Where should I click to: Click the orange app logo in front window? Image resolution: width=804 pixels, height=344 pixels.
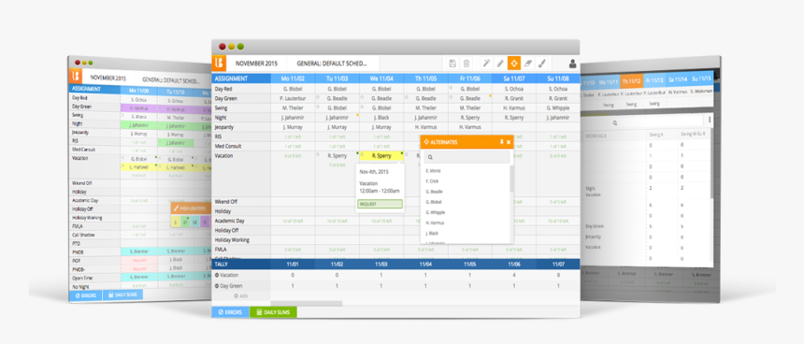(x=219, y=64)
